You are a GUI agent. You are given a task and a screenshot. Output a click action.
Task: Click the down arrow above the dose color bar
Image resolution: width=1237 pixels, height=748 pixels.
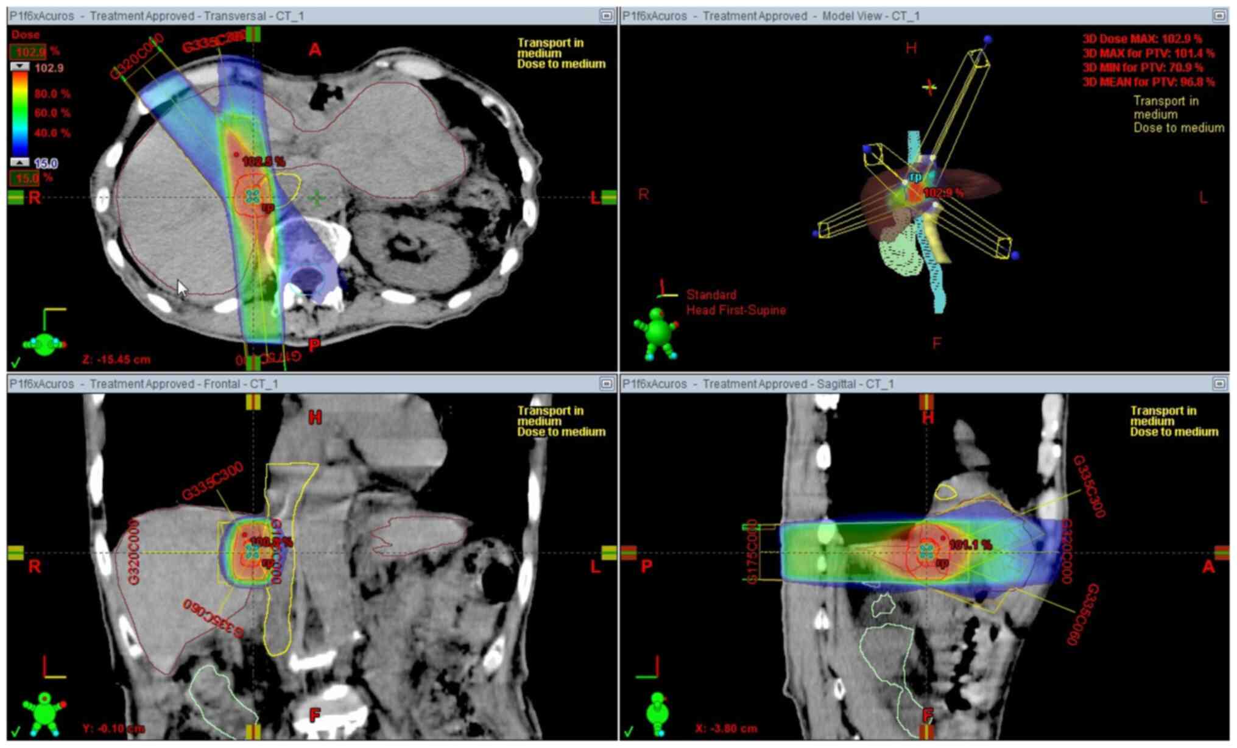[x=19, y=66]
